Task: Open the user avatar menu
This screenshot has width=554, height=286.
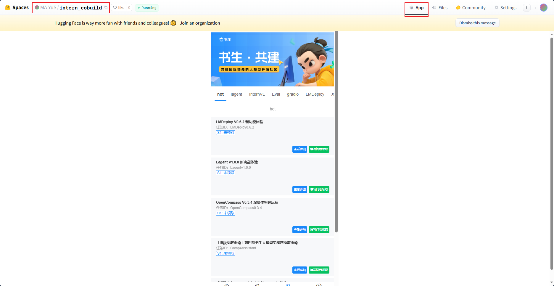Action: pyautogui.click(x=544, y=8)
